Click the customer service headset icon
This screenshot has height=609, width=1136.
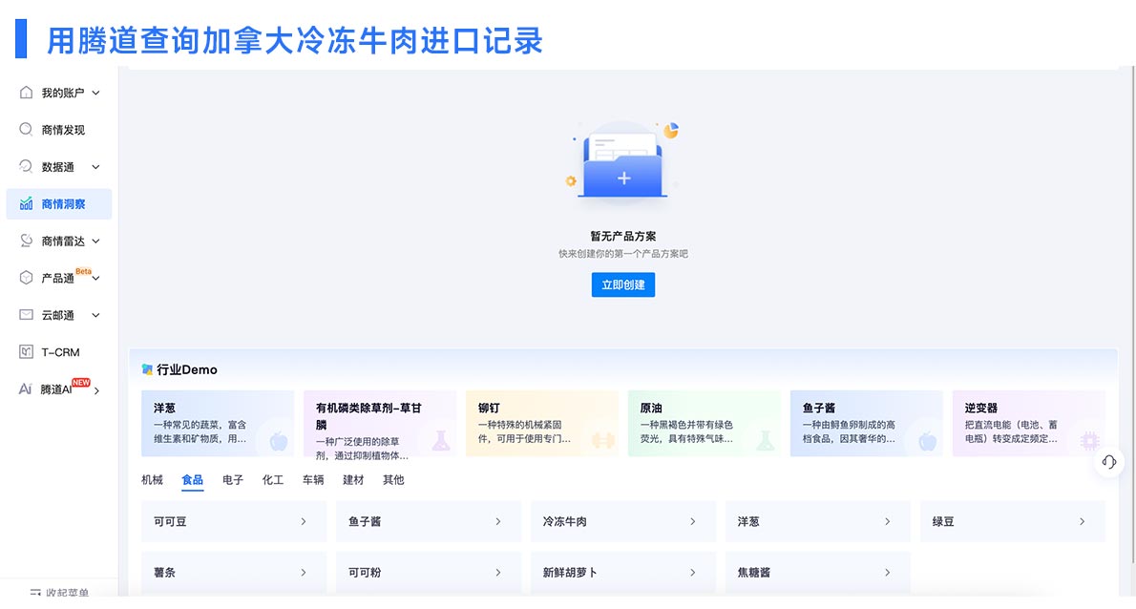(1108, 462)
